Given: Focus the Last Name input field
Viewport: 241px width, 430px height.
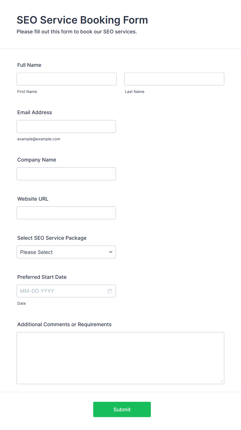Looking at the screenshot, I should point(174,79).
